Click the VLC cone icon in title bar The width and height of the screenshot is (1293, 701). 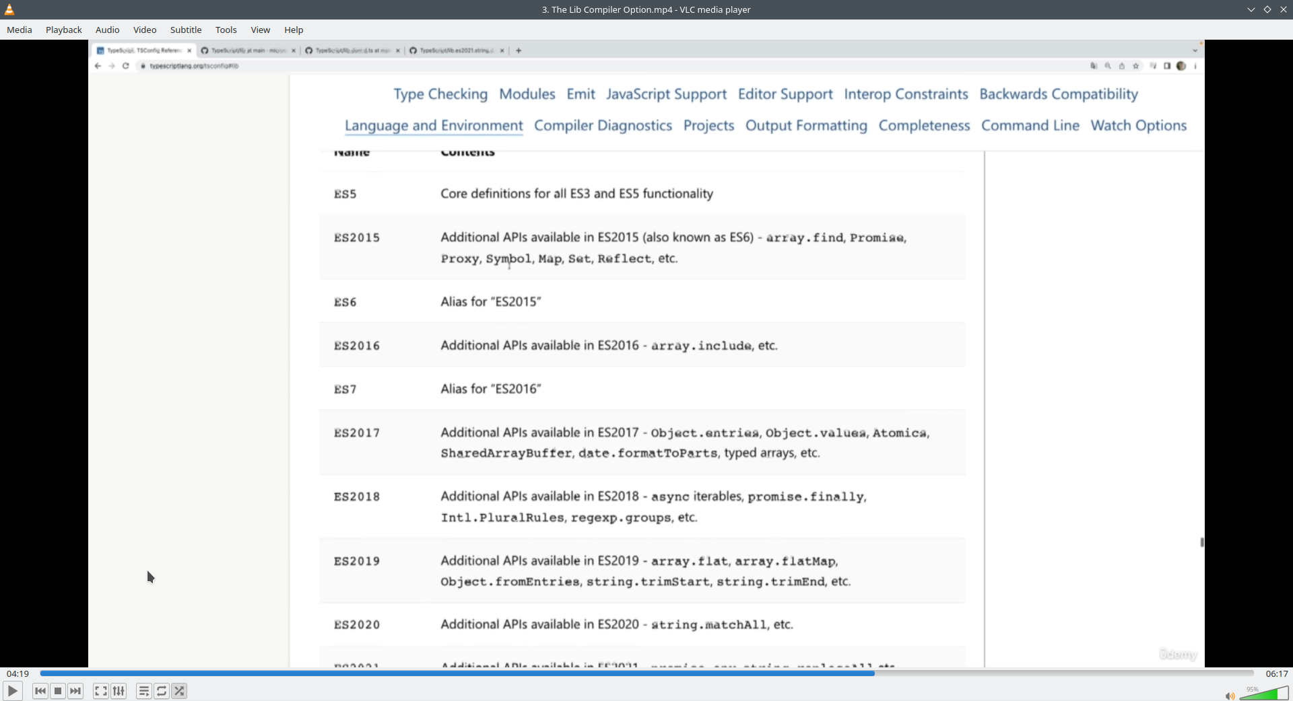click(x=9, y=9)
